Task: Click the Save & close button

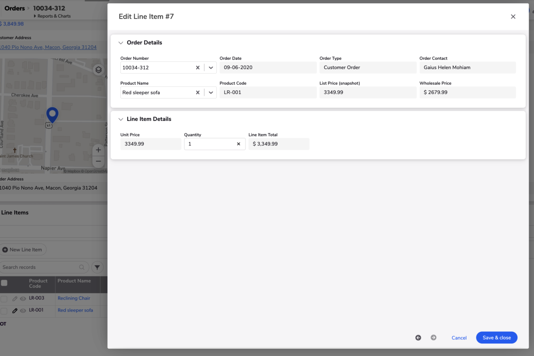Action: click(x=496, y=338)
